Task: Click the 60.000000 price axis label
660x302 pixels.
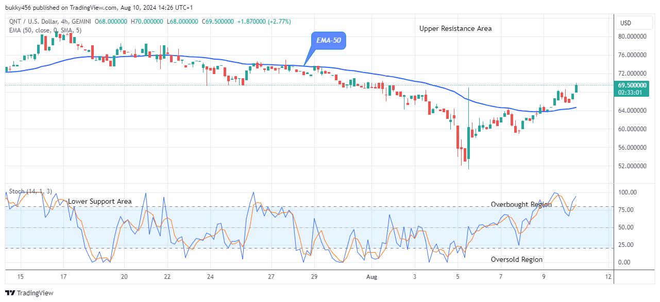Action: tap(633, 129)
